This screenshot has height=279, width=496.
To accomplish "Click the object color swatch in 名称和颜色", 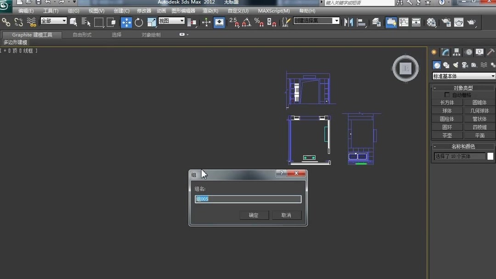I will (x=490, y=156).
